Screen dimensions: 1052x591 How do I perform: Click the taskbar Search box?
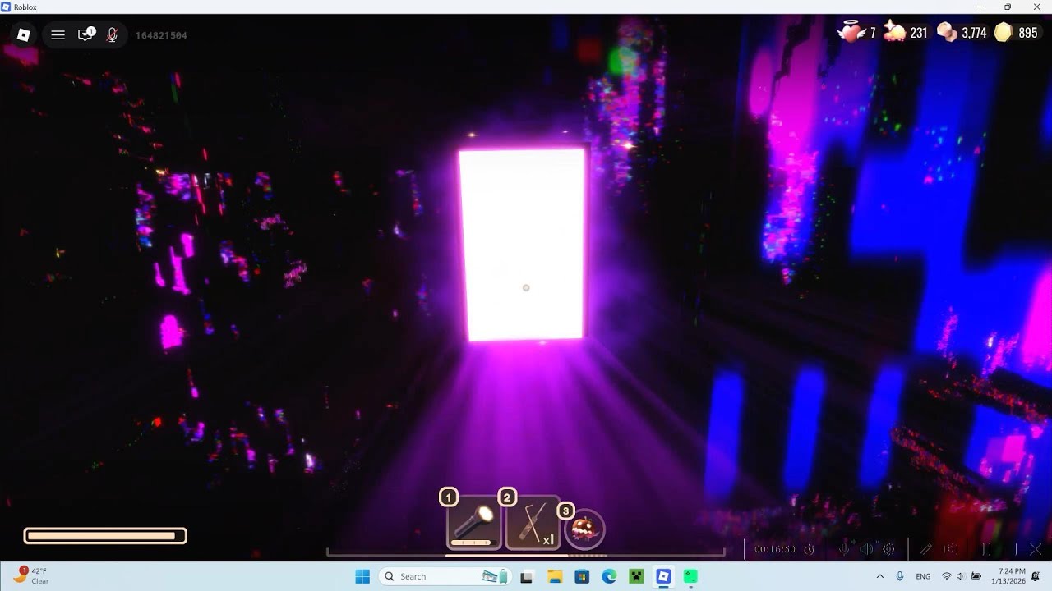(447, 576)
